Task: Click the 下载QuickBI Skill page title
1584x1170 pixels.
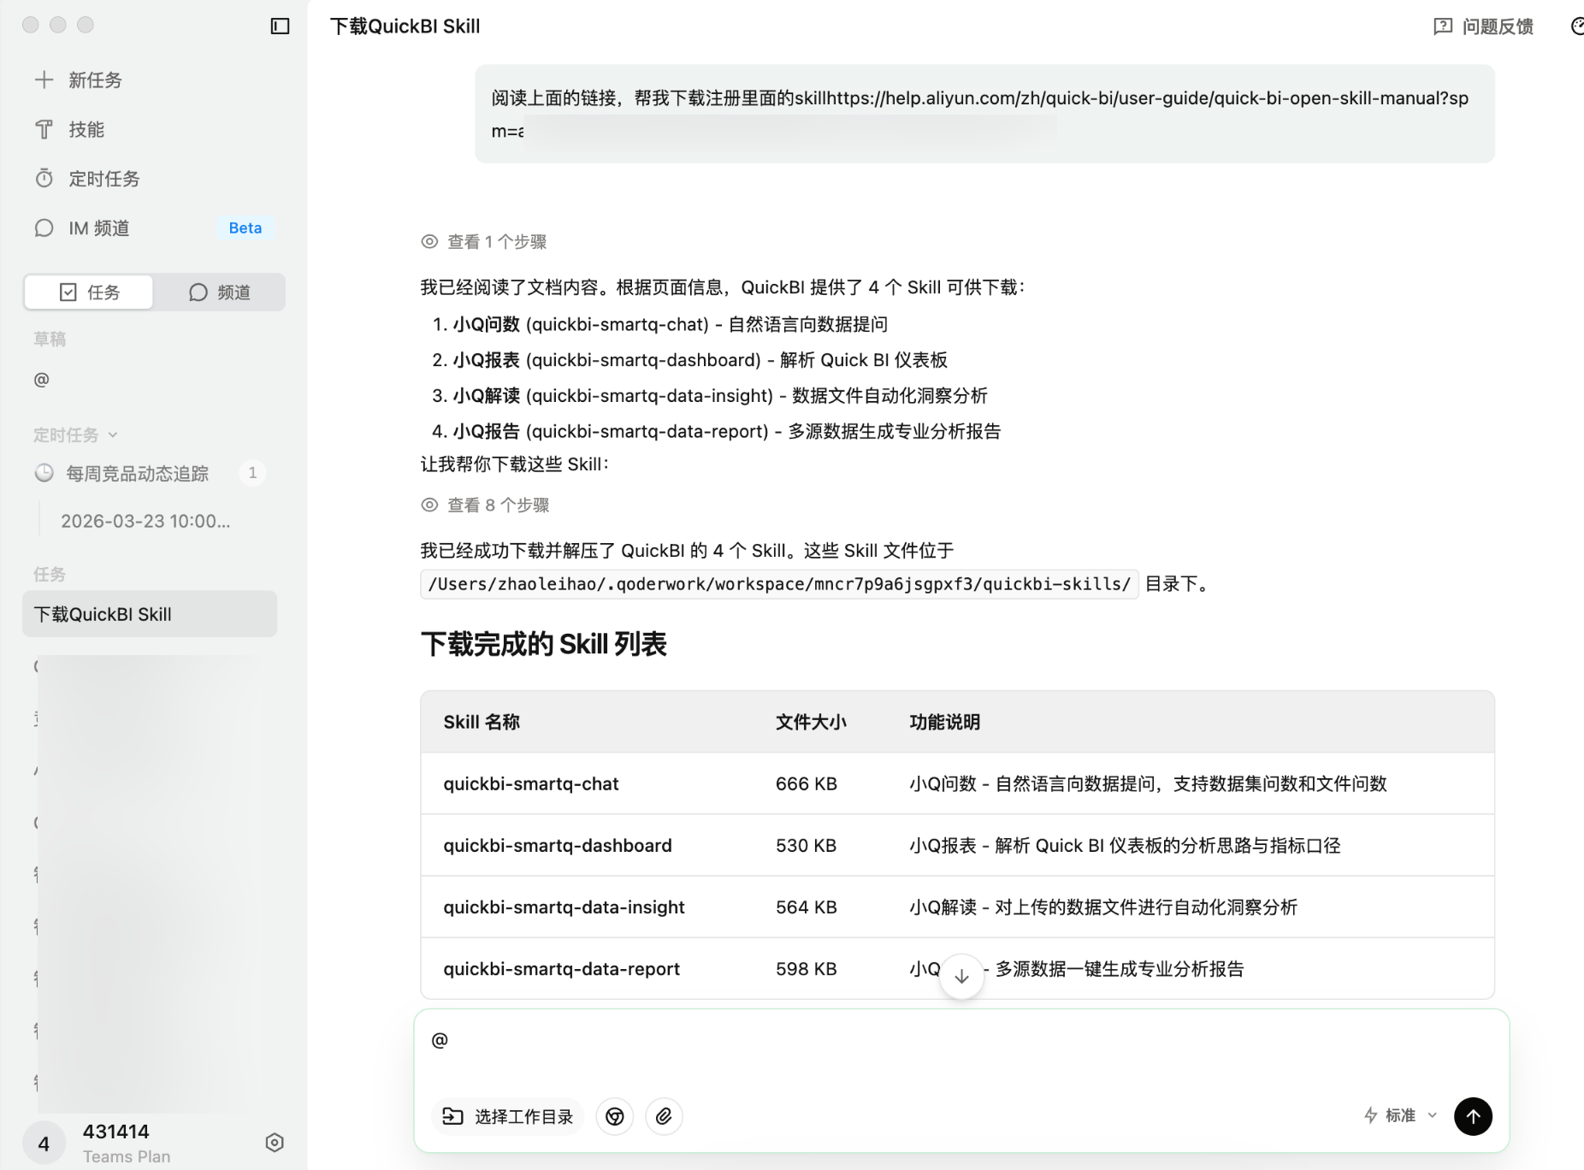Action: pos(405,27)
